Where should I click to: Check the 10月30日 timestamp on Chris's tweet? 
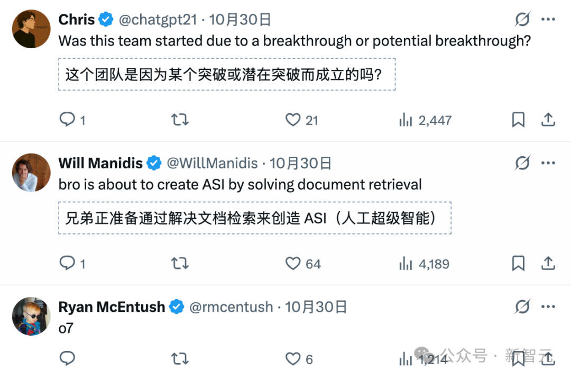[x=241, y=19]
